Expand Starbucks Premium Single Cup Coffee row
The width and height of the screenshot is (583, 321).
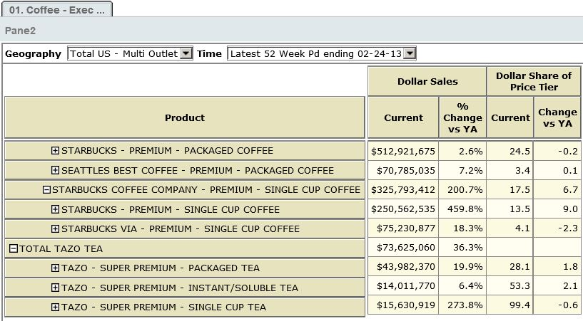[56, 210]
